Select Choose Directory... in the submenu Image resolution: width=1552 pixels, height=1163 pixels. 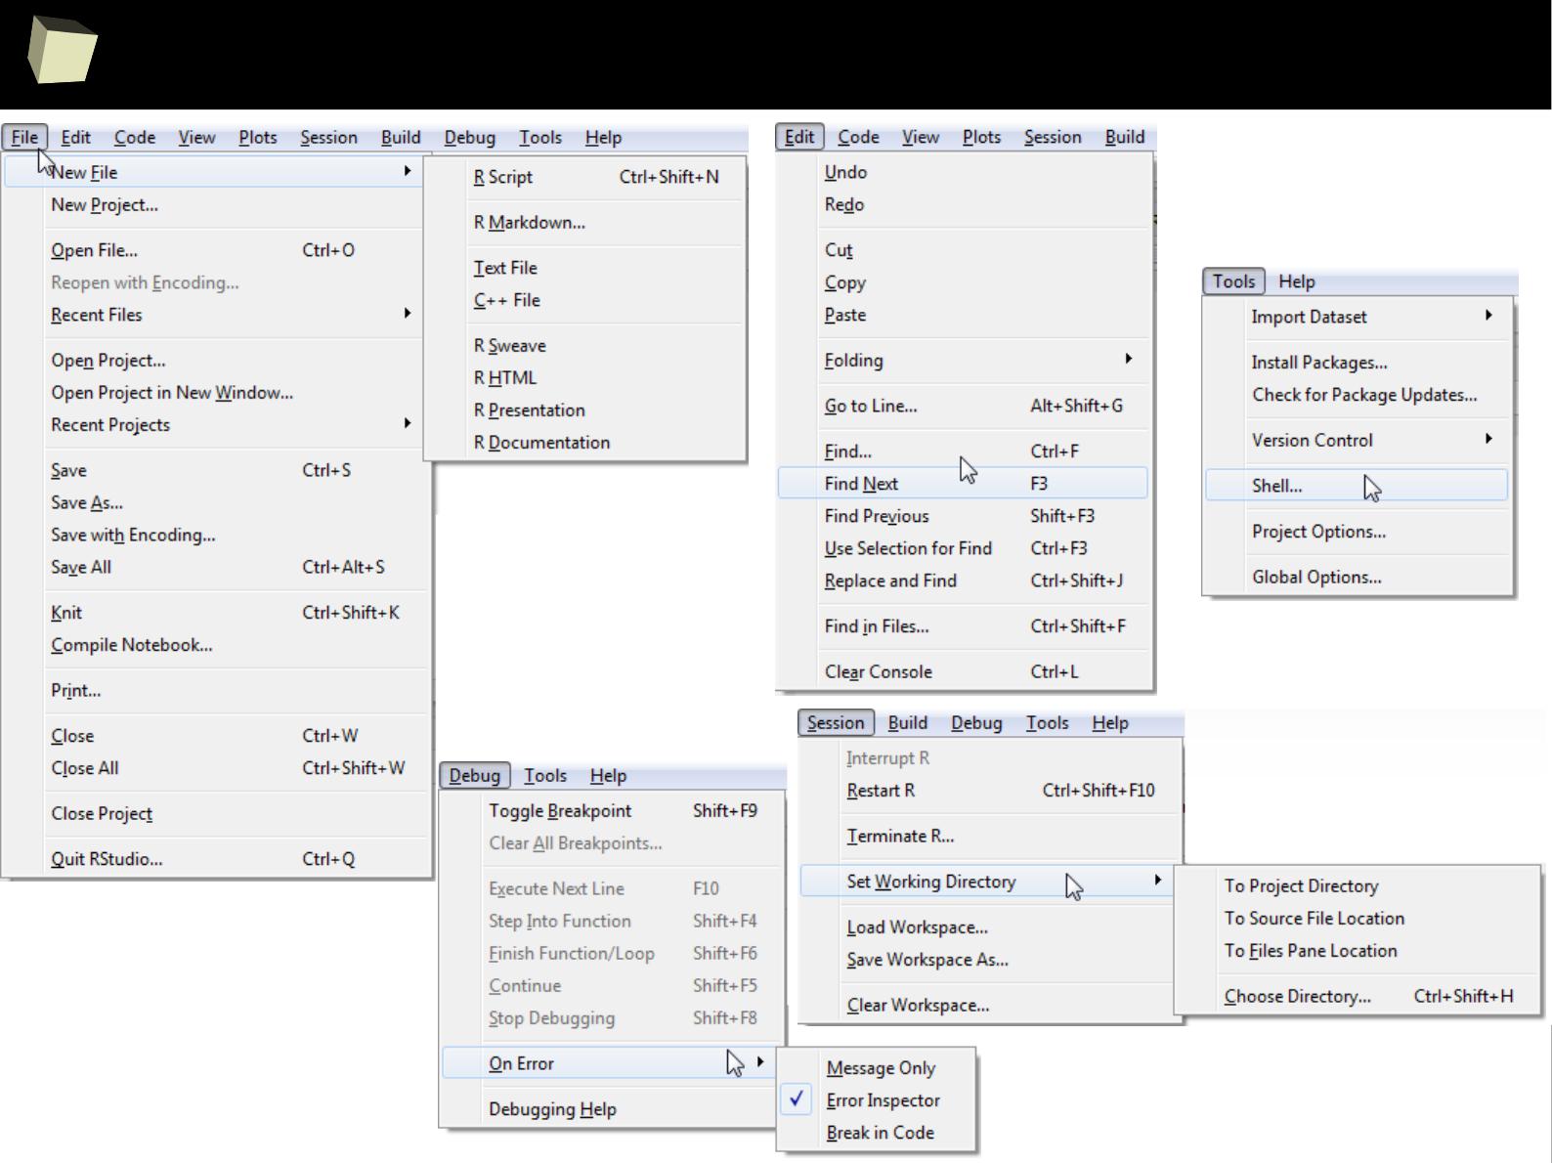pos(1297,997)
